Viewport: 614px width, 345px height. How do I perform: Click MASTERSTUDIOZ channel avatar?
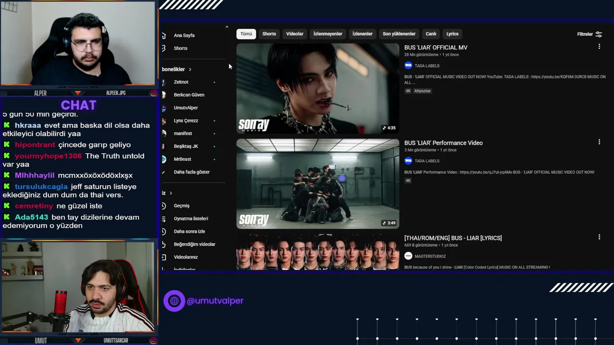pos(408,256)
